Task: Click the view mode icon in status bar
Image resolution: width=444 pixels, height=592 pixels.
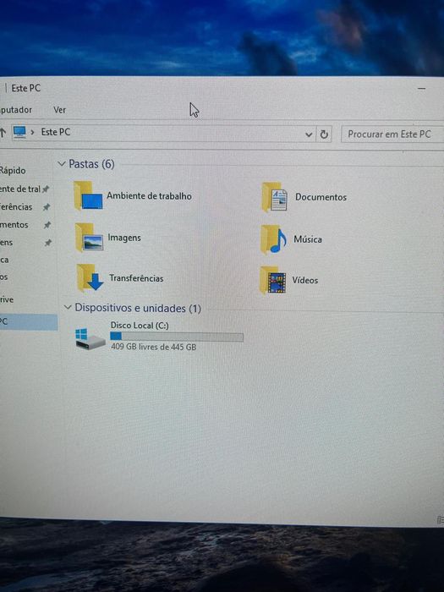Action: (x=441, y=520)
